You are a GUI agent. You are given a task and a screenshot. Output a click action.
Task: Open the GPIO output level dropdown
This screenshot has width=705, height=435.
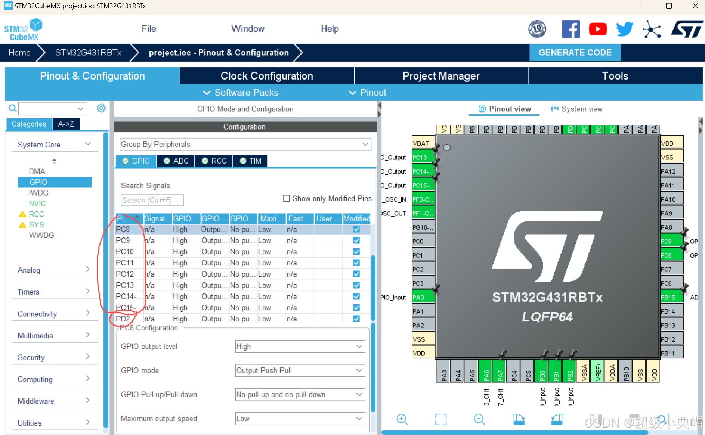click(x=300, y=346)
